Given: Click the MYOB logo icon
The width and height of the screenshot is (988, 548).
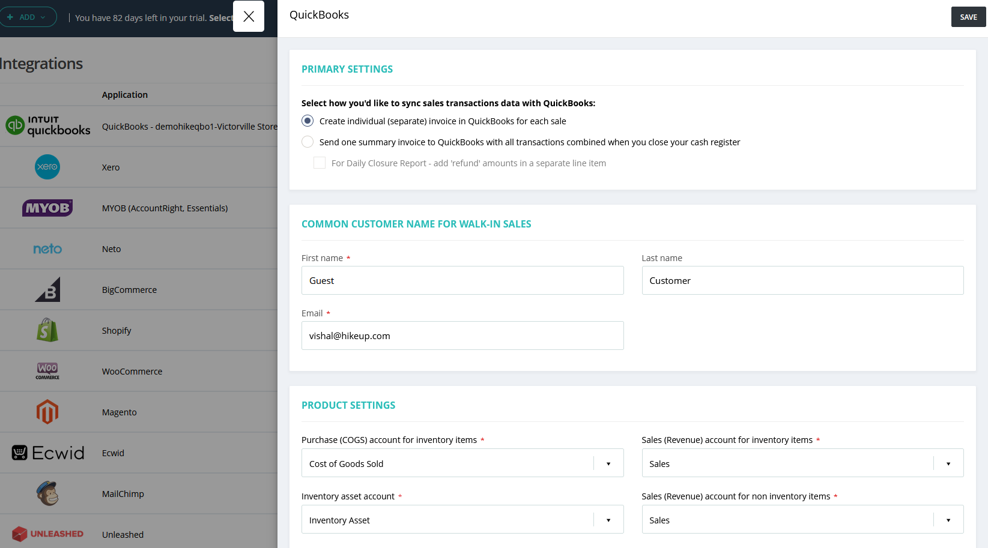Looking at the screenshot, I should coord(47,208).
